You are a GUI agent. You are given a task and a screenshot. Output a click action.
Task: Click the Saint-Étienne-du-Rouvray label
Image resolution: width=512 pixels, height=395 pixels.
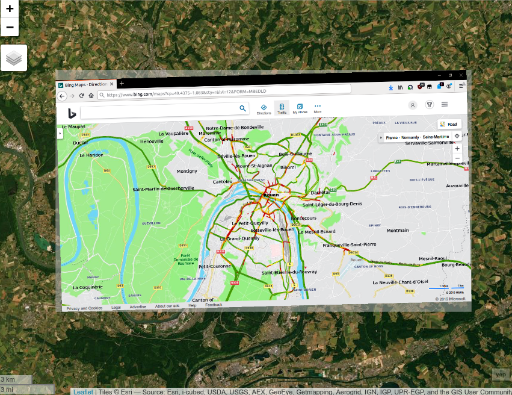pyautogui.click(x=289, y=272)
